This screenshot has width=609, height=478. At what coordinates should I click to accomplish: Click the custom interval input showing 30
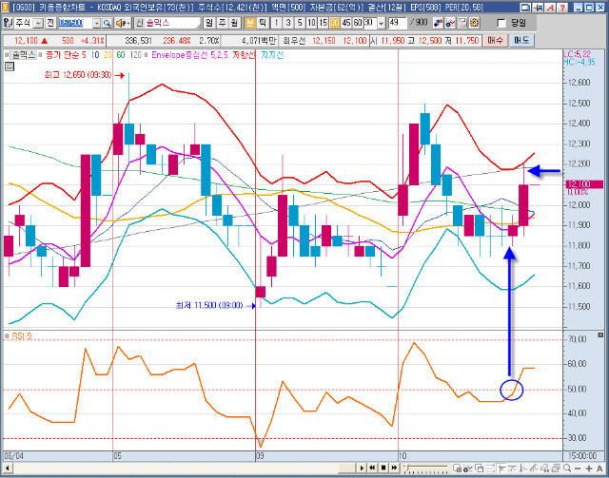point(370,23)
